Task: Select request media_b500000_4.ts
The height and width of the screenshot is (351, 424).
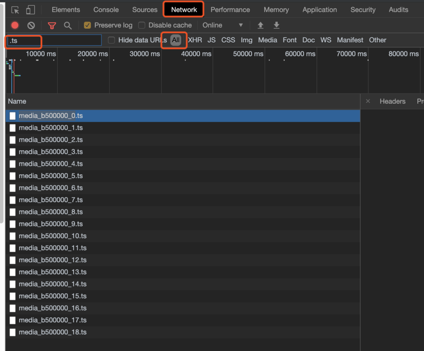Action: click(x=183, y=164)
